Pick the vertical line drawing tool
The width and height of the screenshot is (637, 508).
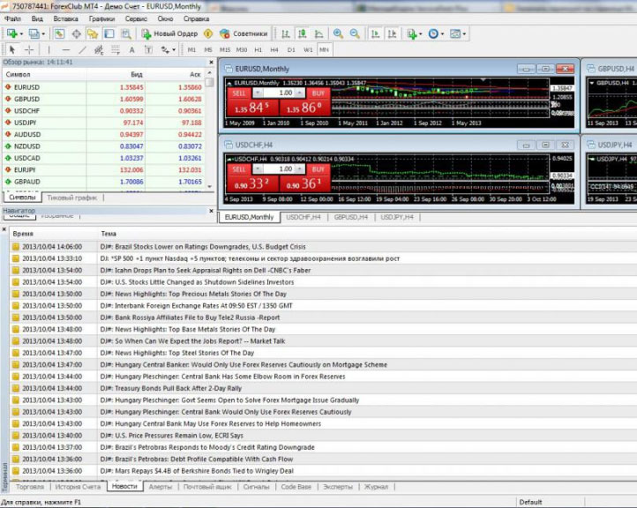[49, 49]
